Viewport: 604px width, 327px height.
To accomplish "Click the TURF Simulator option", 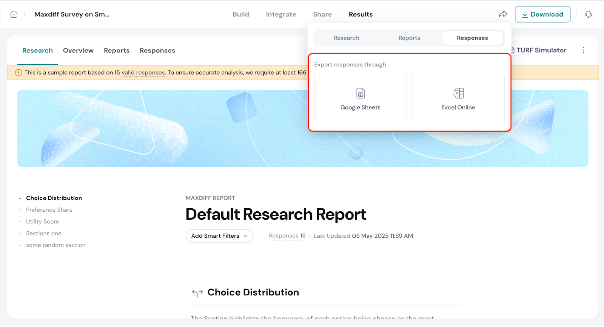I will point(541,50).
